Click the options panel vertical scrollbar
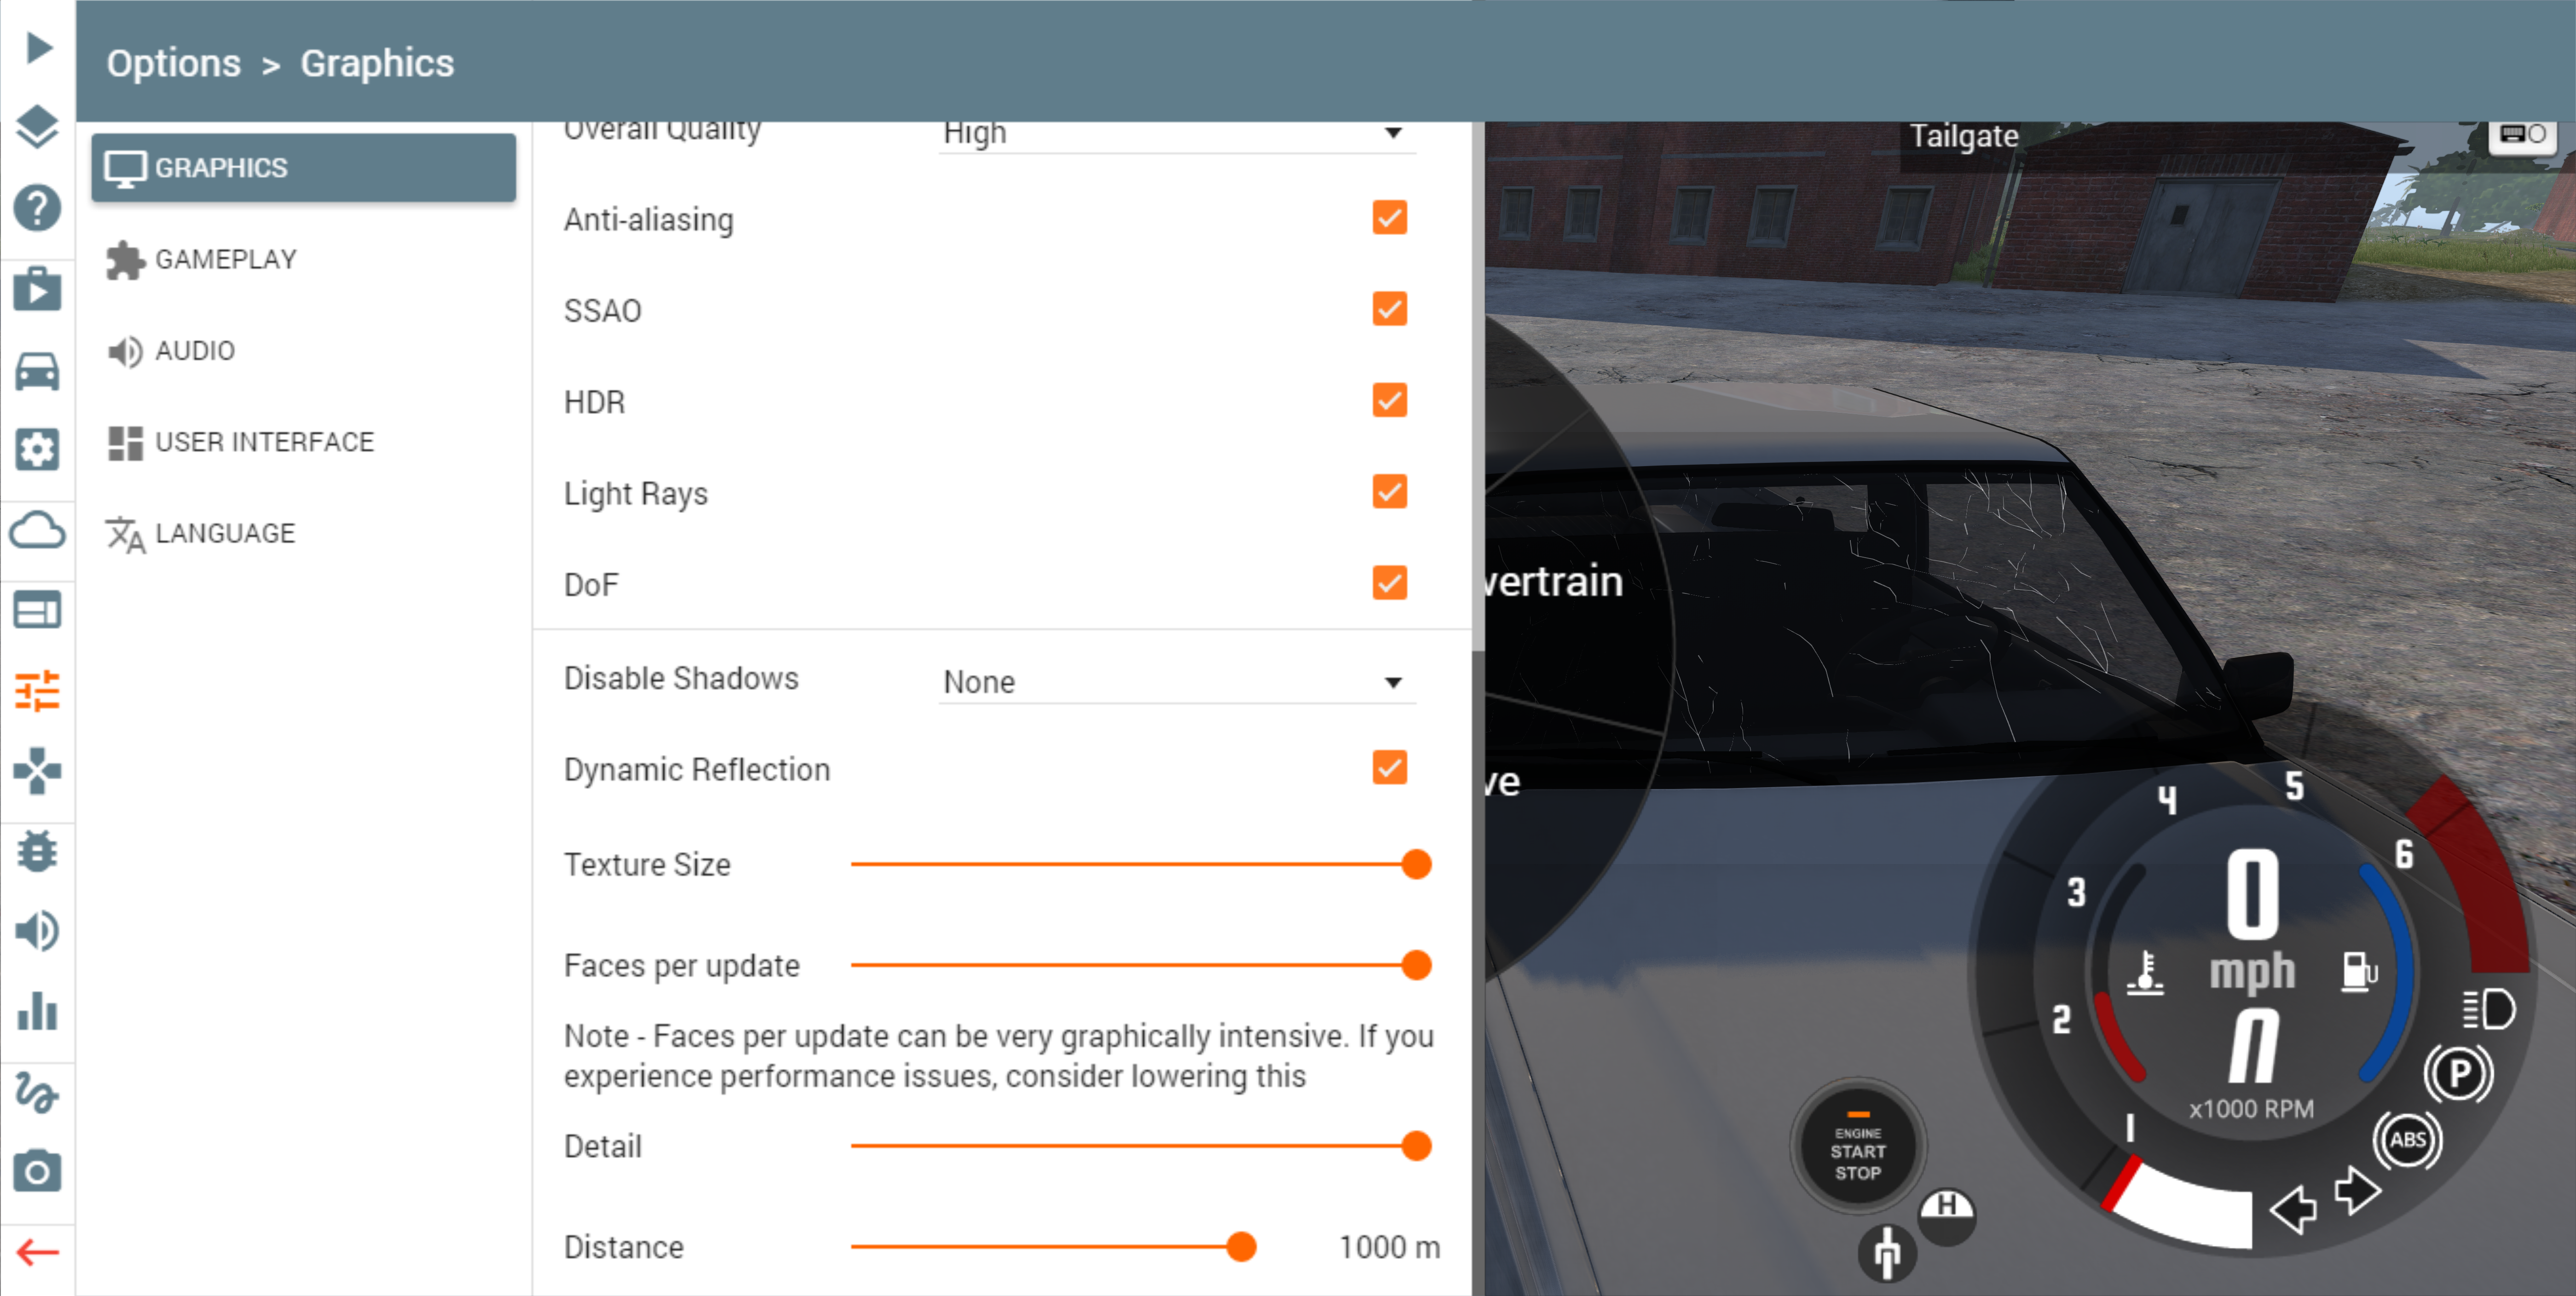 pyautogui.click(x=1478, y=386)
